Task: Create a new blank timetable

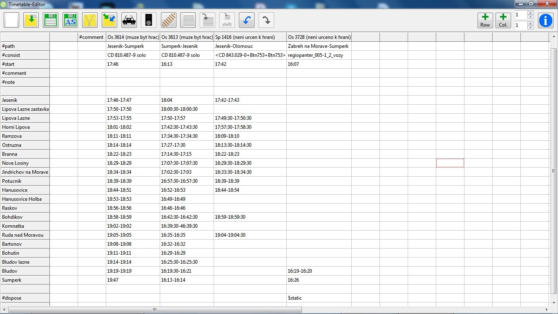Action: pos(11,20)
